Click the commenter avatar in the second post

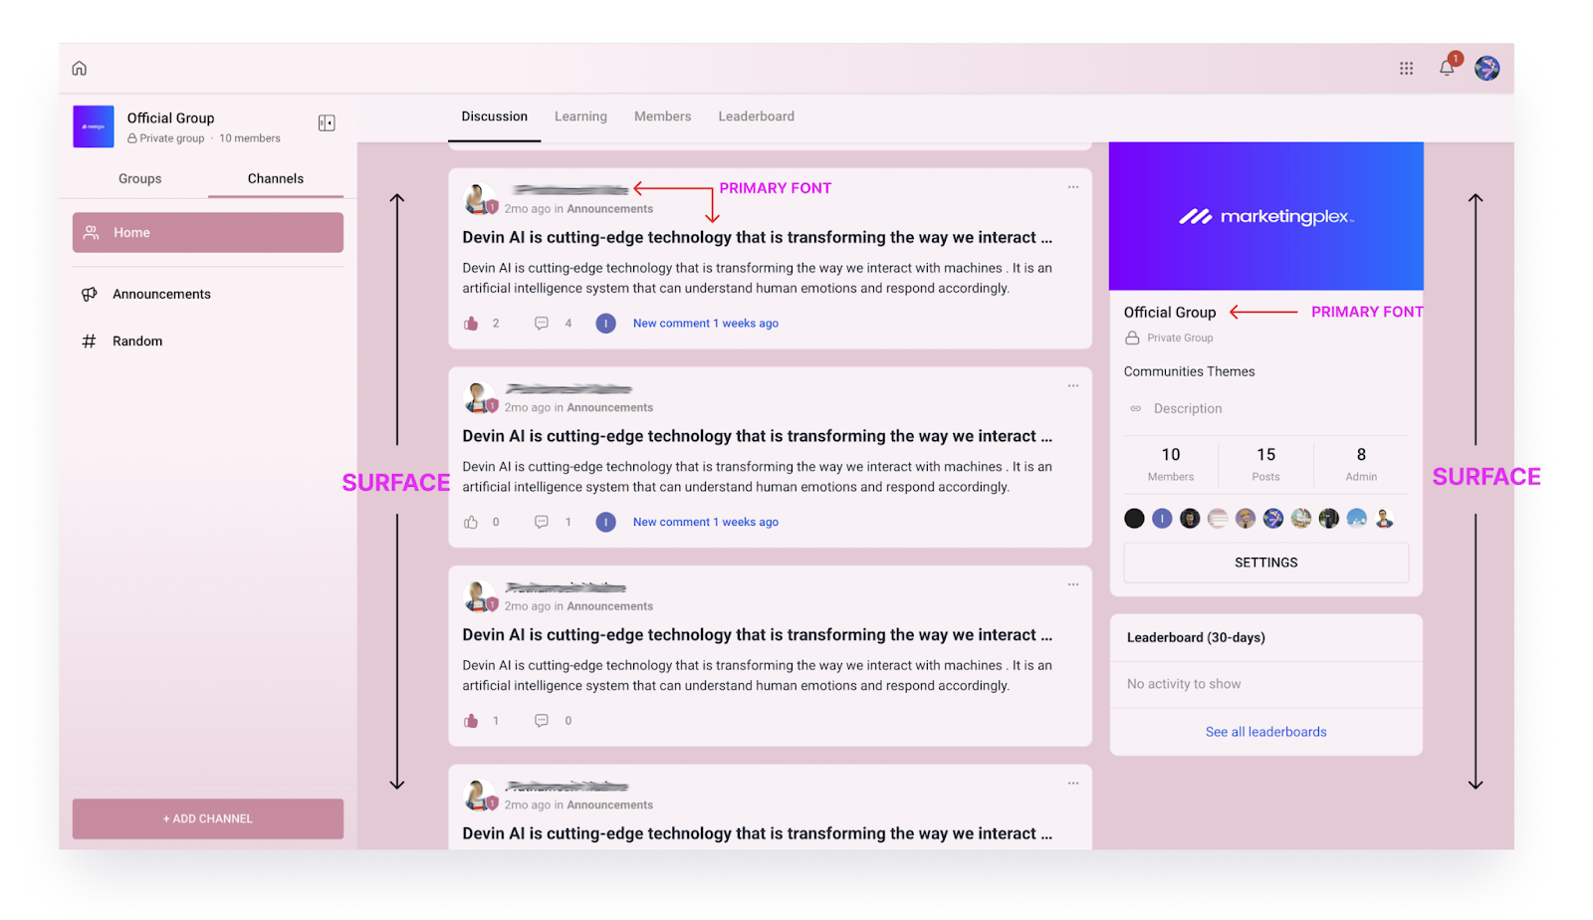pyautogui.click(x=605, y=522)
